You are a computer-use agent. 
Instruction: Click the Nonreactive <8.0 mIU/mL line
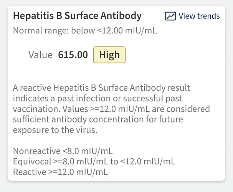63,151
